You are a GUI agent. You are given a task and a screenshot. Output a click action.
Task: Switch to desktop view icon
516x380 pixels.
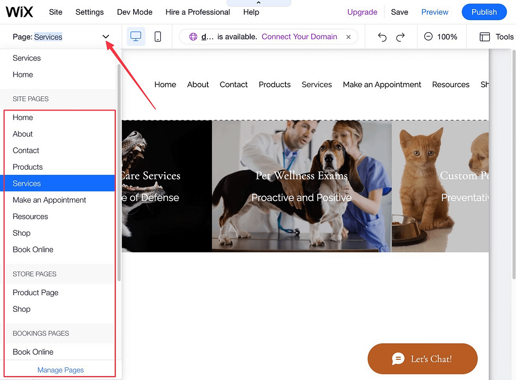pos(136,36)
